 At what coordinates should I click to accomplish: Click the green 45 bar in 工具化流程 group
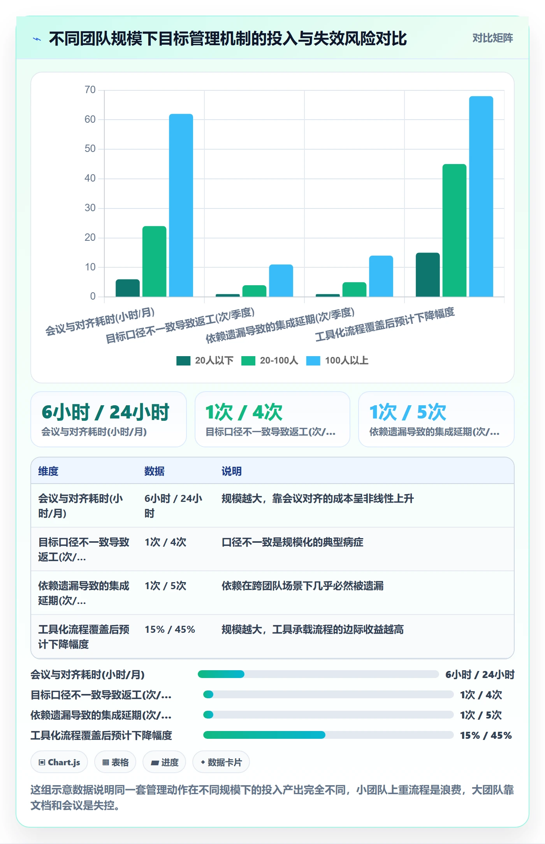pos(454,230)
